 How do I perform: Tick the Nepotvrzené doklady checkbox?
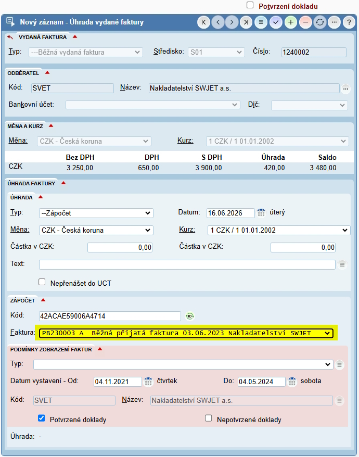coord(208,418)
